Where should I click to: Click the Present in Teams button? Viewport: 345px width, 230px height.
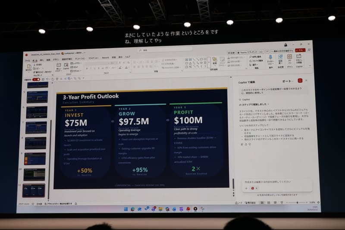point(251,52)
